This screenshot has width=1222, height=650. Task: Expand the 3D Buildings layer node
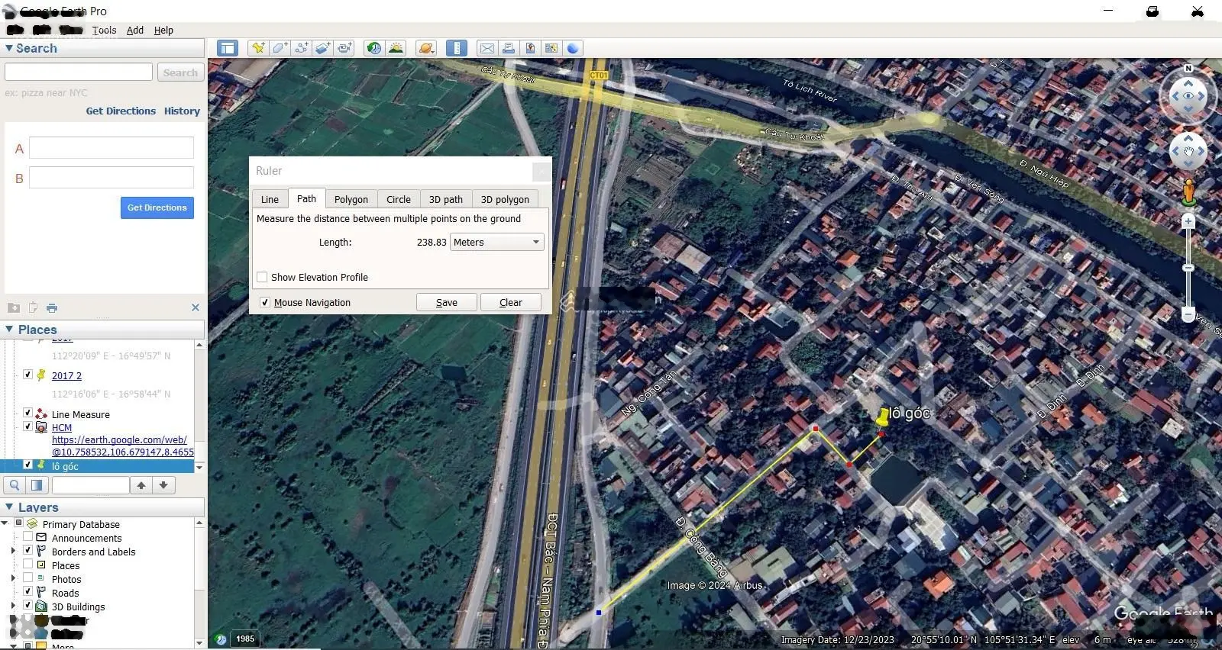(13, 606)
